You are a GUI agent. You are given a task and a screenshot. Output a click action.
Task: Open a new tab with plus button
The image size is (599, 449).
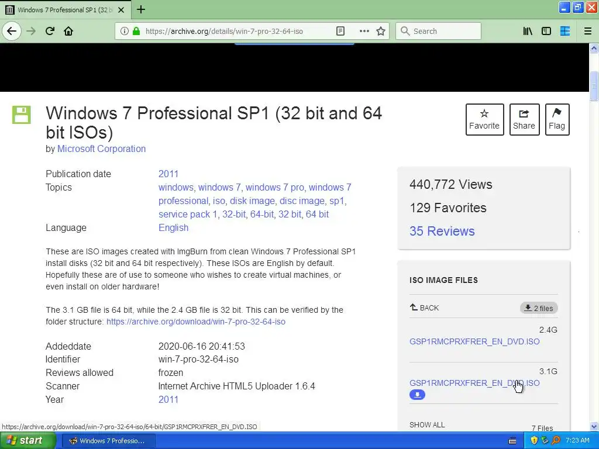141,9
